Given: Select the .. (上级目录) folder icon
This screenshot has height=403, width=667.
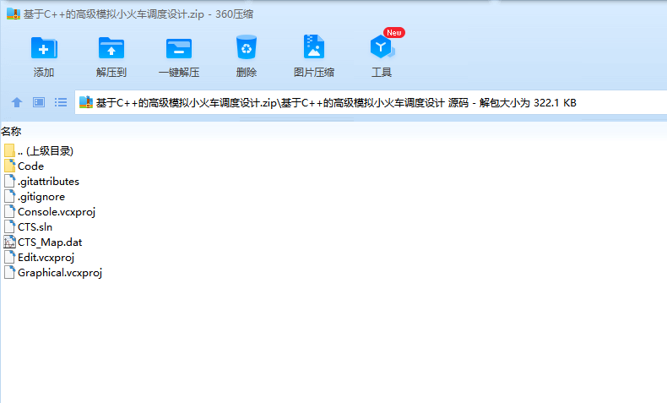Looking at the screenshot, I should tap(9, 150).
